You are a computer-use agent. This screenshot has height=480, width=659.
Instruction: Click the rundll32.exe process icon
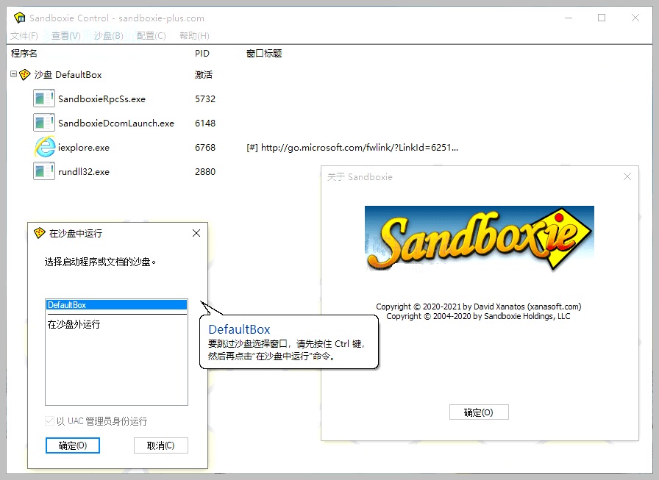tap(44, 171)
